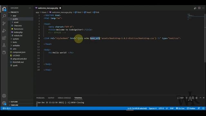This screenshot has width=206, height=116.
Task: Click the split editor right icon
Action: 199,8
